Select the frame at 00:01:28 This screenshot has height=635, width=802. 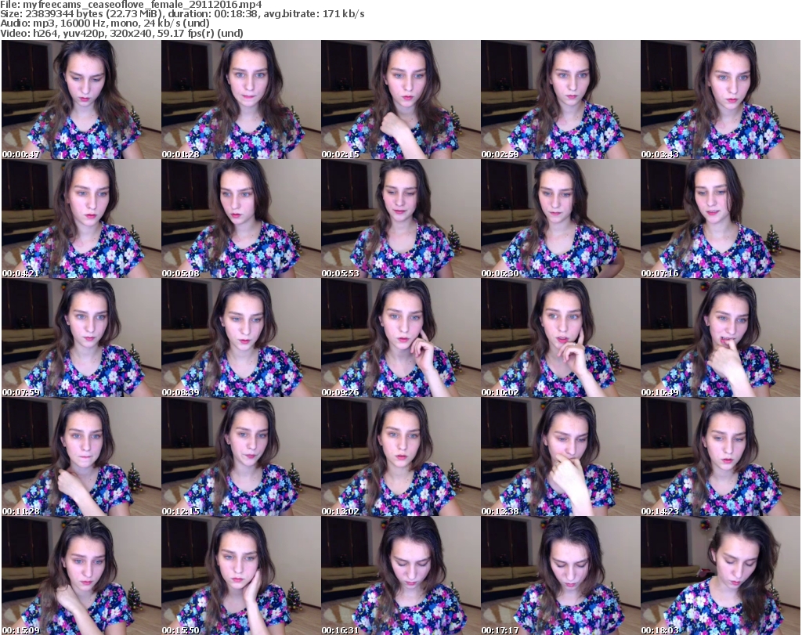(240, 99)
